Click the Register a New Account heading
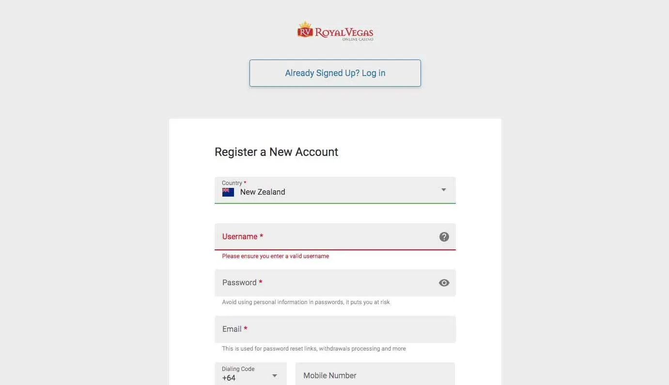 (x=276, y=152)
